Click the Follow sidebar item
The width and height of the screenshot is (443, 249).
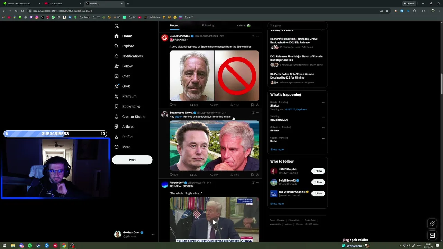click(x=124, y=66)
